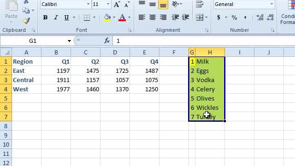Open Alignment dialog launcher

(207, 30)
